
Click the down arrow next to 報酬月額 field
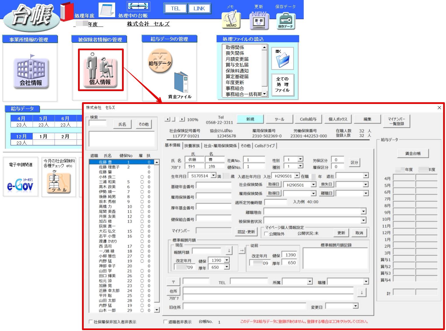point(229,250)
